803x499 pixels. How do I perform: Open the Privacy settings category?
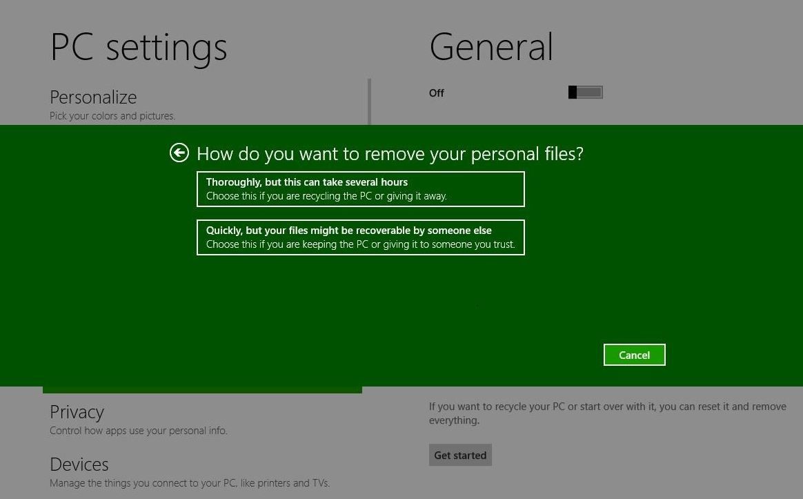(77, 412)
